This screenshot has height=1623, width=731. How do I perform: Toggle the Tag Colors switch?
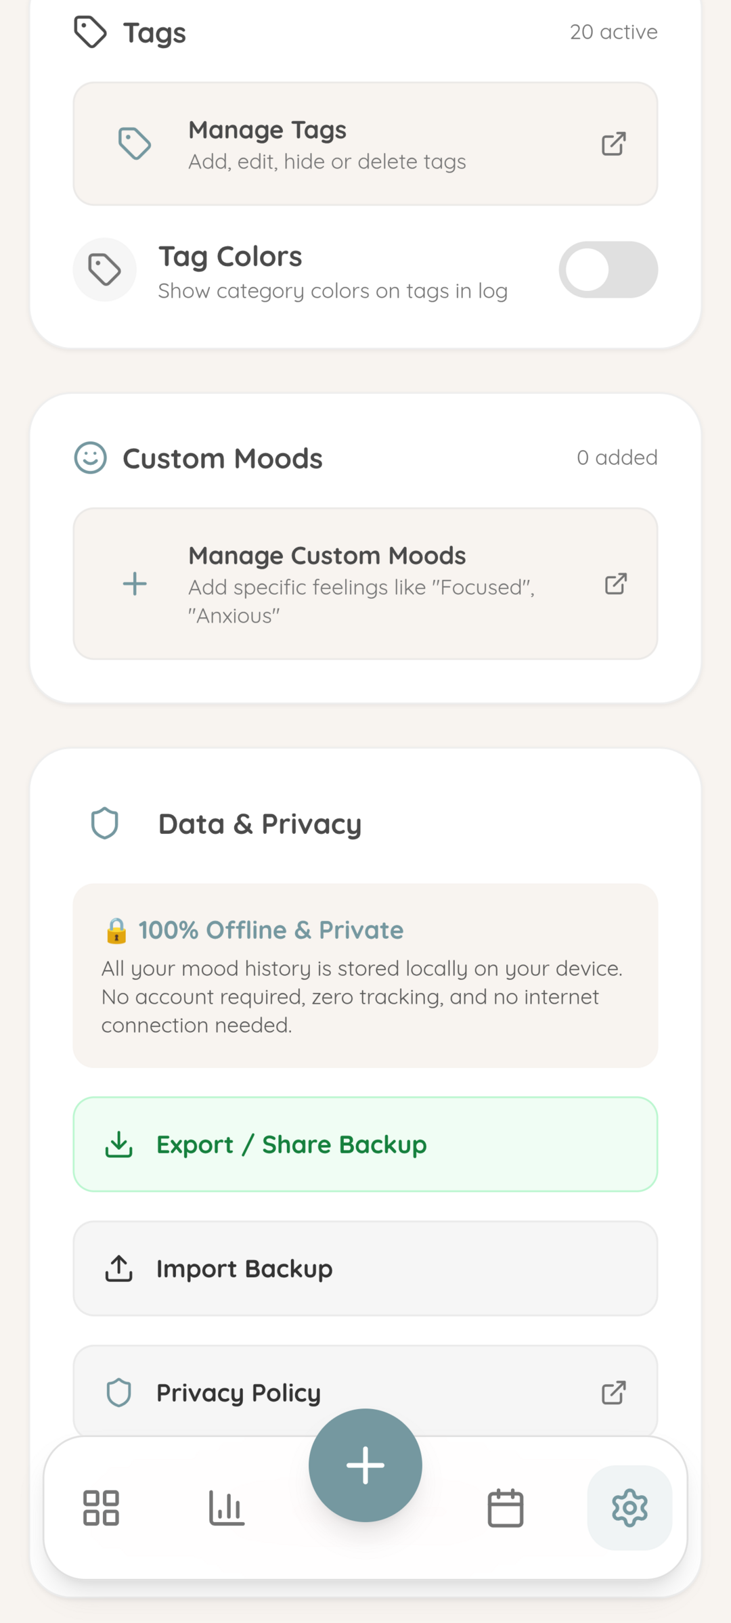(608, 269)
